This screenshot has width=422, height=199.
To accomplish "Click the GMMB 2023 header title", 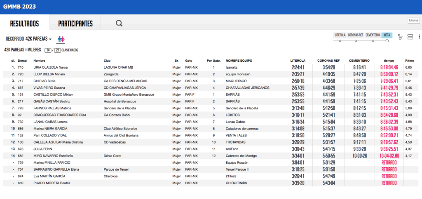I will [19, 7].
